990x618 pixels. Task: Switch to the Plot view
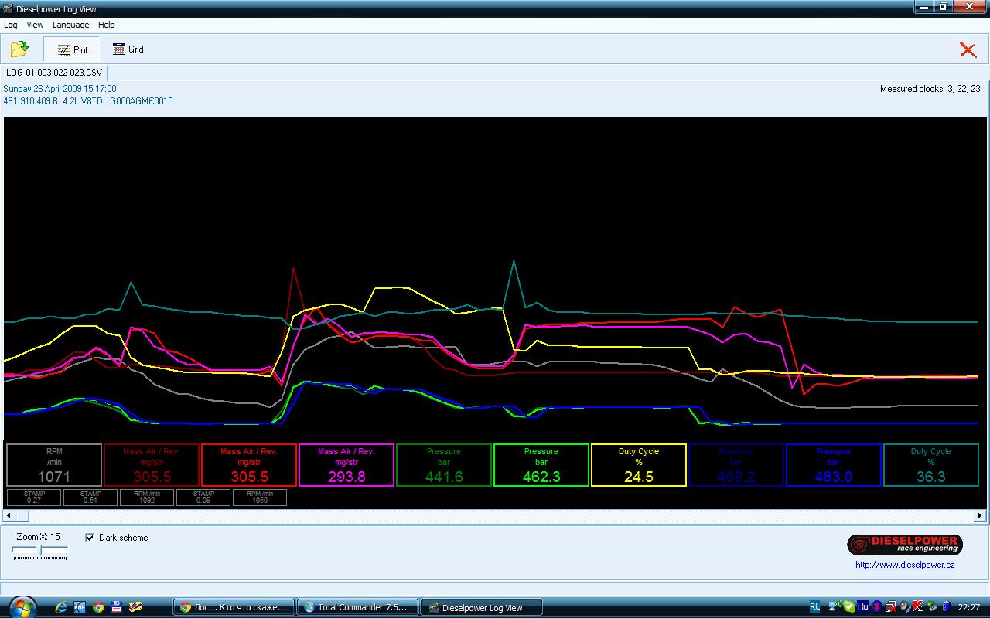click(73, 49)
